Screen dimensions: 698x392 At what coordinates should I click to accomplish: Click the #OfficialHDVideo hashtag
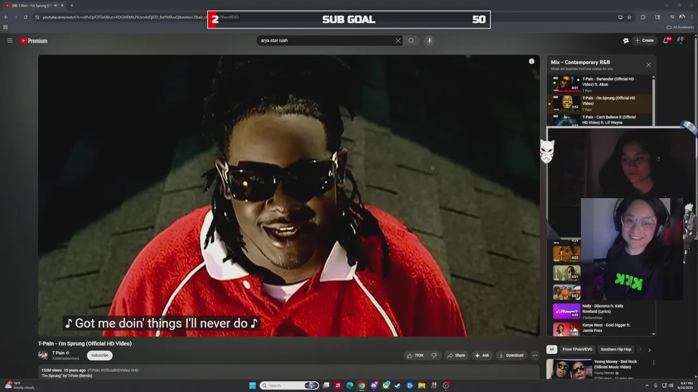coord(115,370)
